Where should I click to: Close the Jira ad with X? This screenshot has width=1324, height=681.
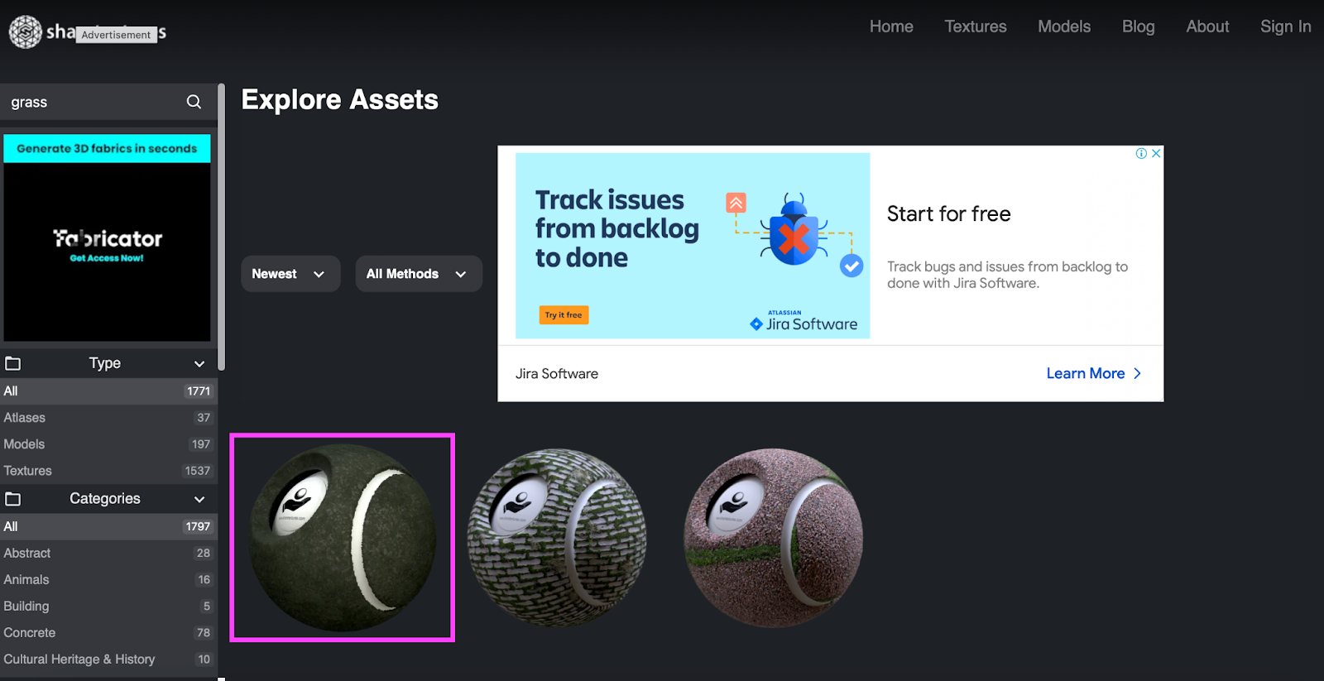[1156, 153]
